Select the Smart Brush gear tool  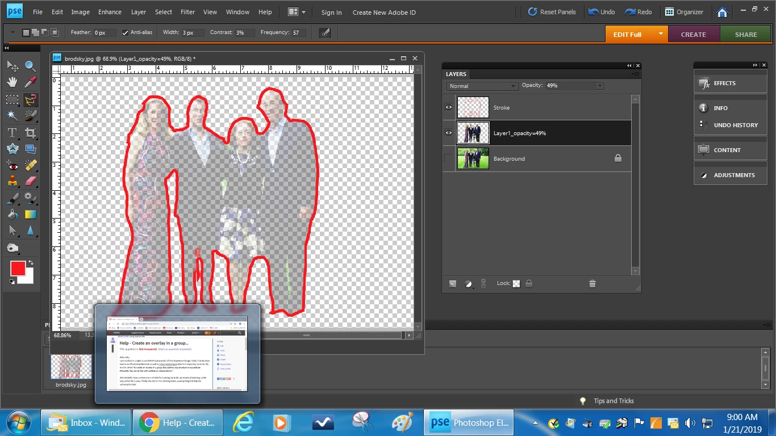pos(30,199)
